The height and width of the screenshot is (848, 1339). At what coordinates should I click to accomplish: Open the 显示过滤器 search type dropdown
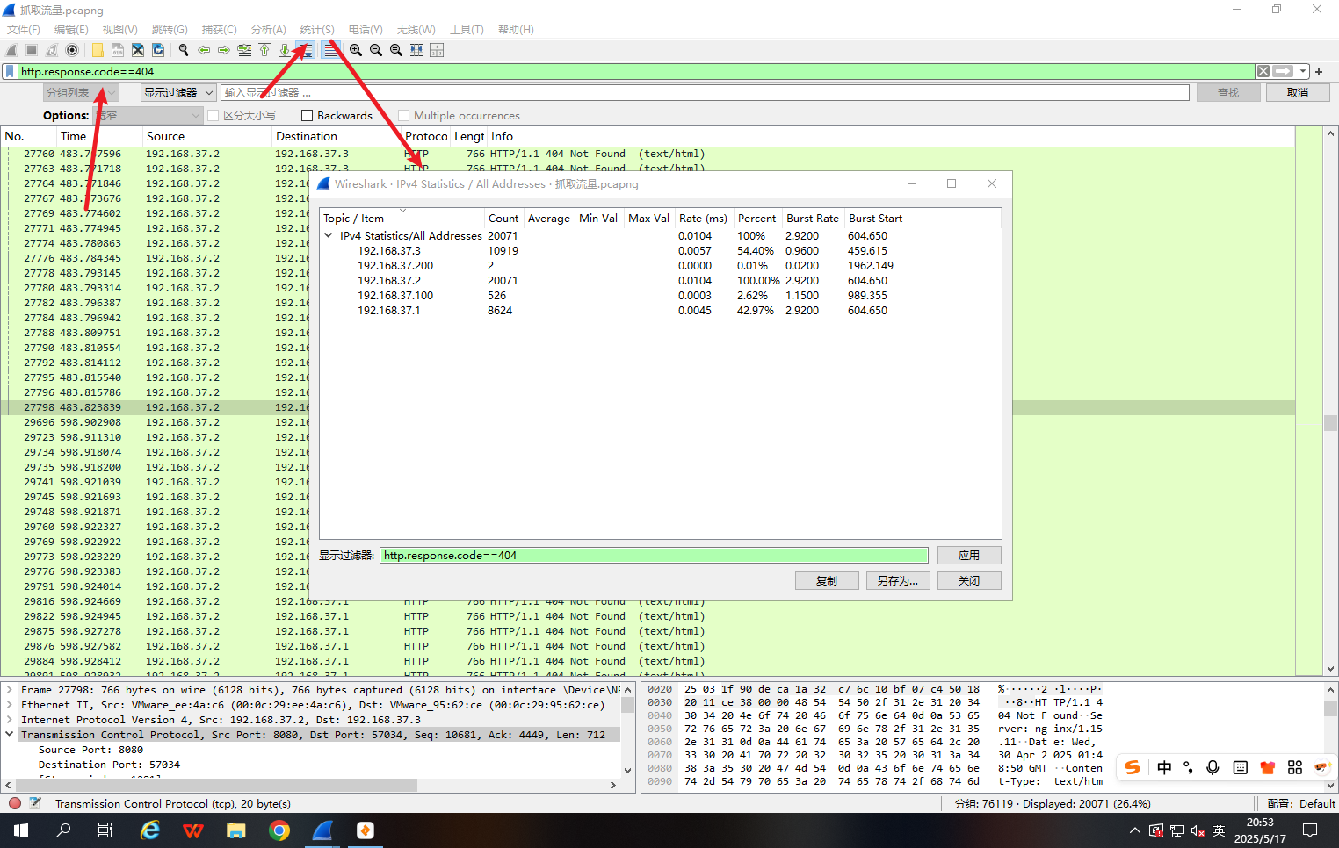point(178,92)
